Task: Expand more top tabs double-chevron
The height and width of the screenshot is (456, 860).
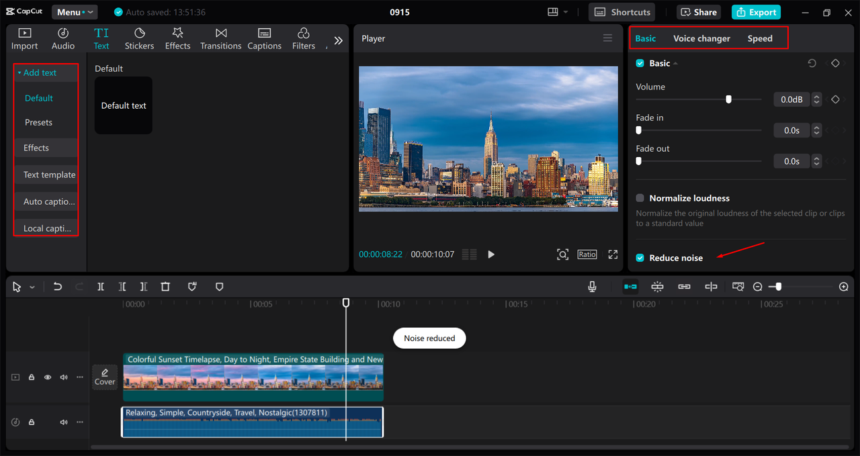Action: (338, 40)
